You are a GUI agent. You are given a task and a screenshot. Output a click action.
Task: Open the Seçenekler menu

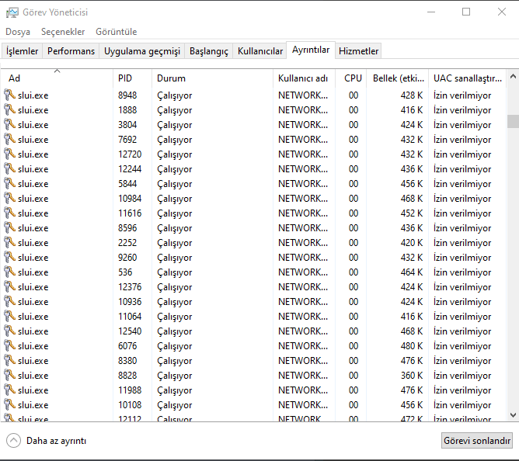point(63,32)
